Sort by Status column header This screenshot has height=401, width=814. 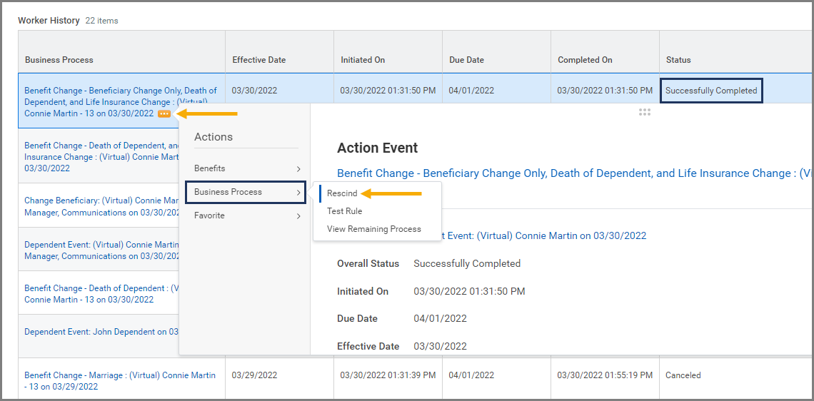coord(678,60)
